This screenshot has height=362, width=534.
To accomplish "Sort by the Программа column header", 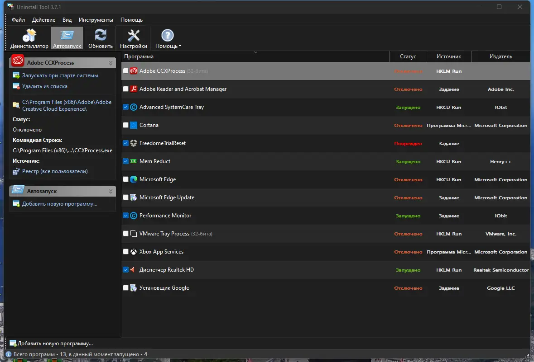I will (255, 56).
